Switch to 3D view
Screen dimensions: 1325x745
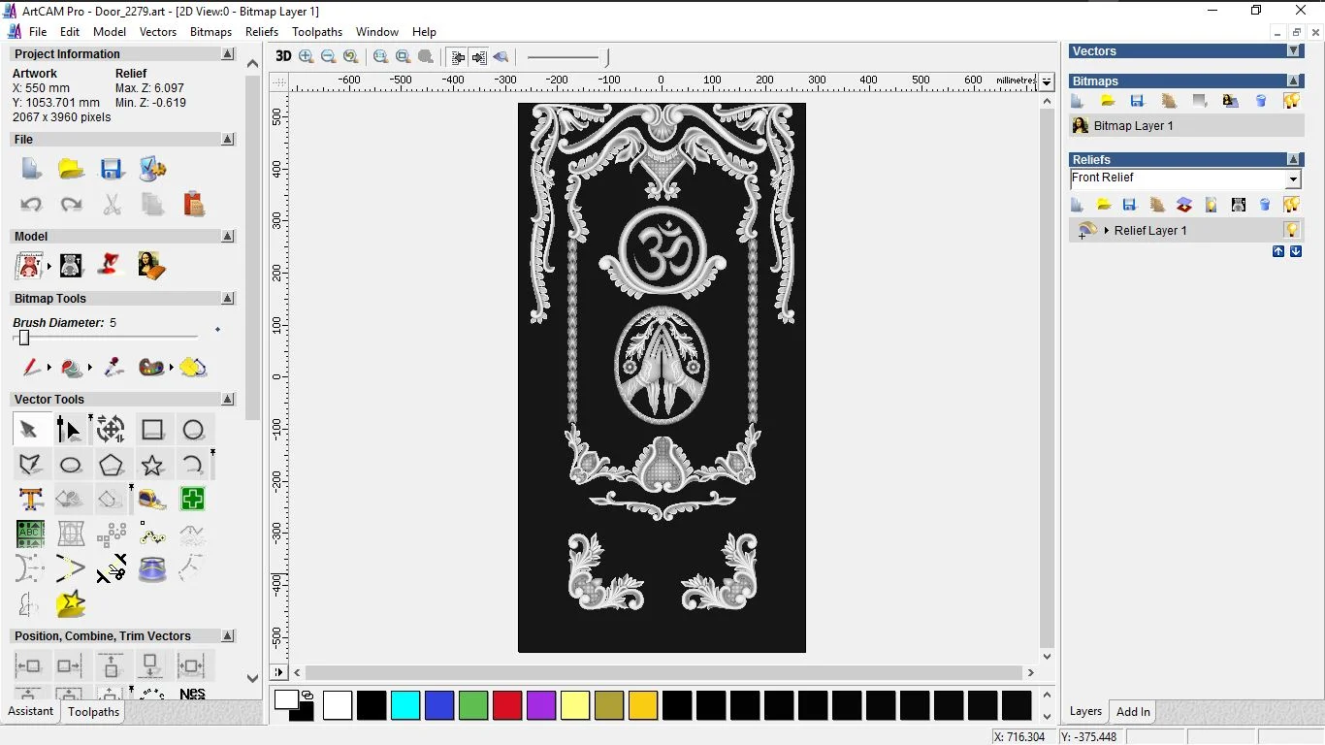point(283,56)
